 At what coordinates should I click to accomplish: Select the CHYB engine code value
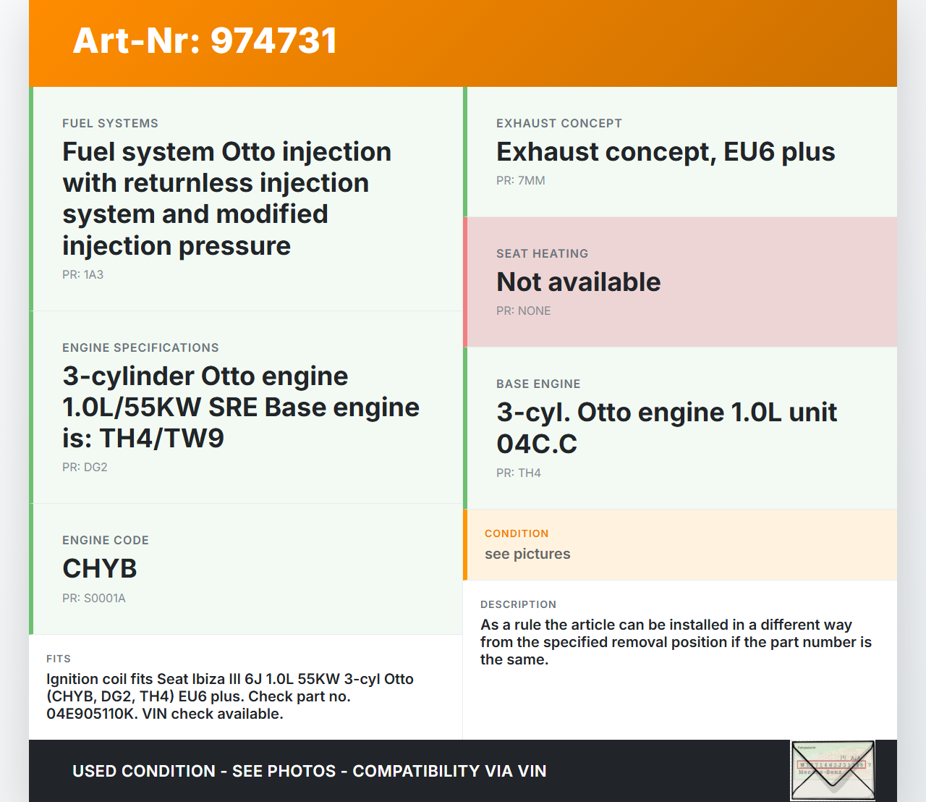tap(100, 569)
